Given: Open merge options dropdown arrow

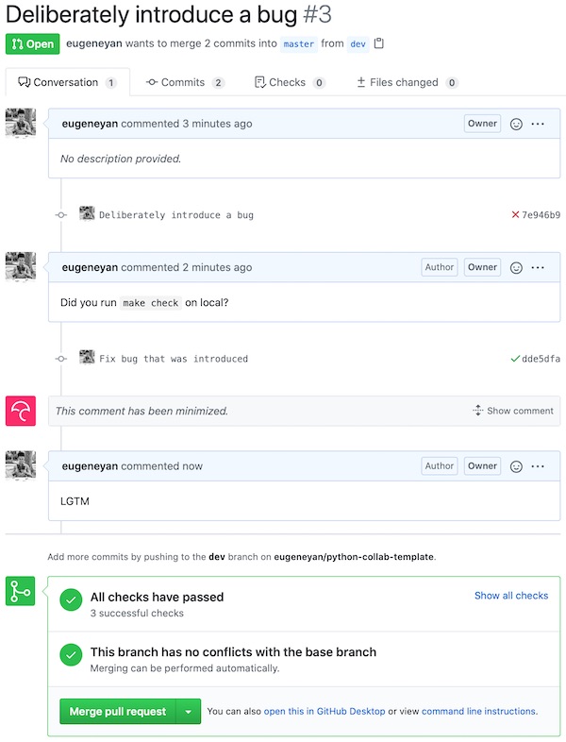Looking at the screenshot, I should click(x=189, y=712).
